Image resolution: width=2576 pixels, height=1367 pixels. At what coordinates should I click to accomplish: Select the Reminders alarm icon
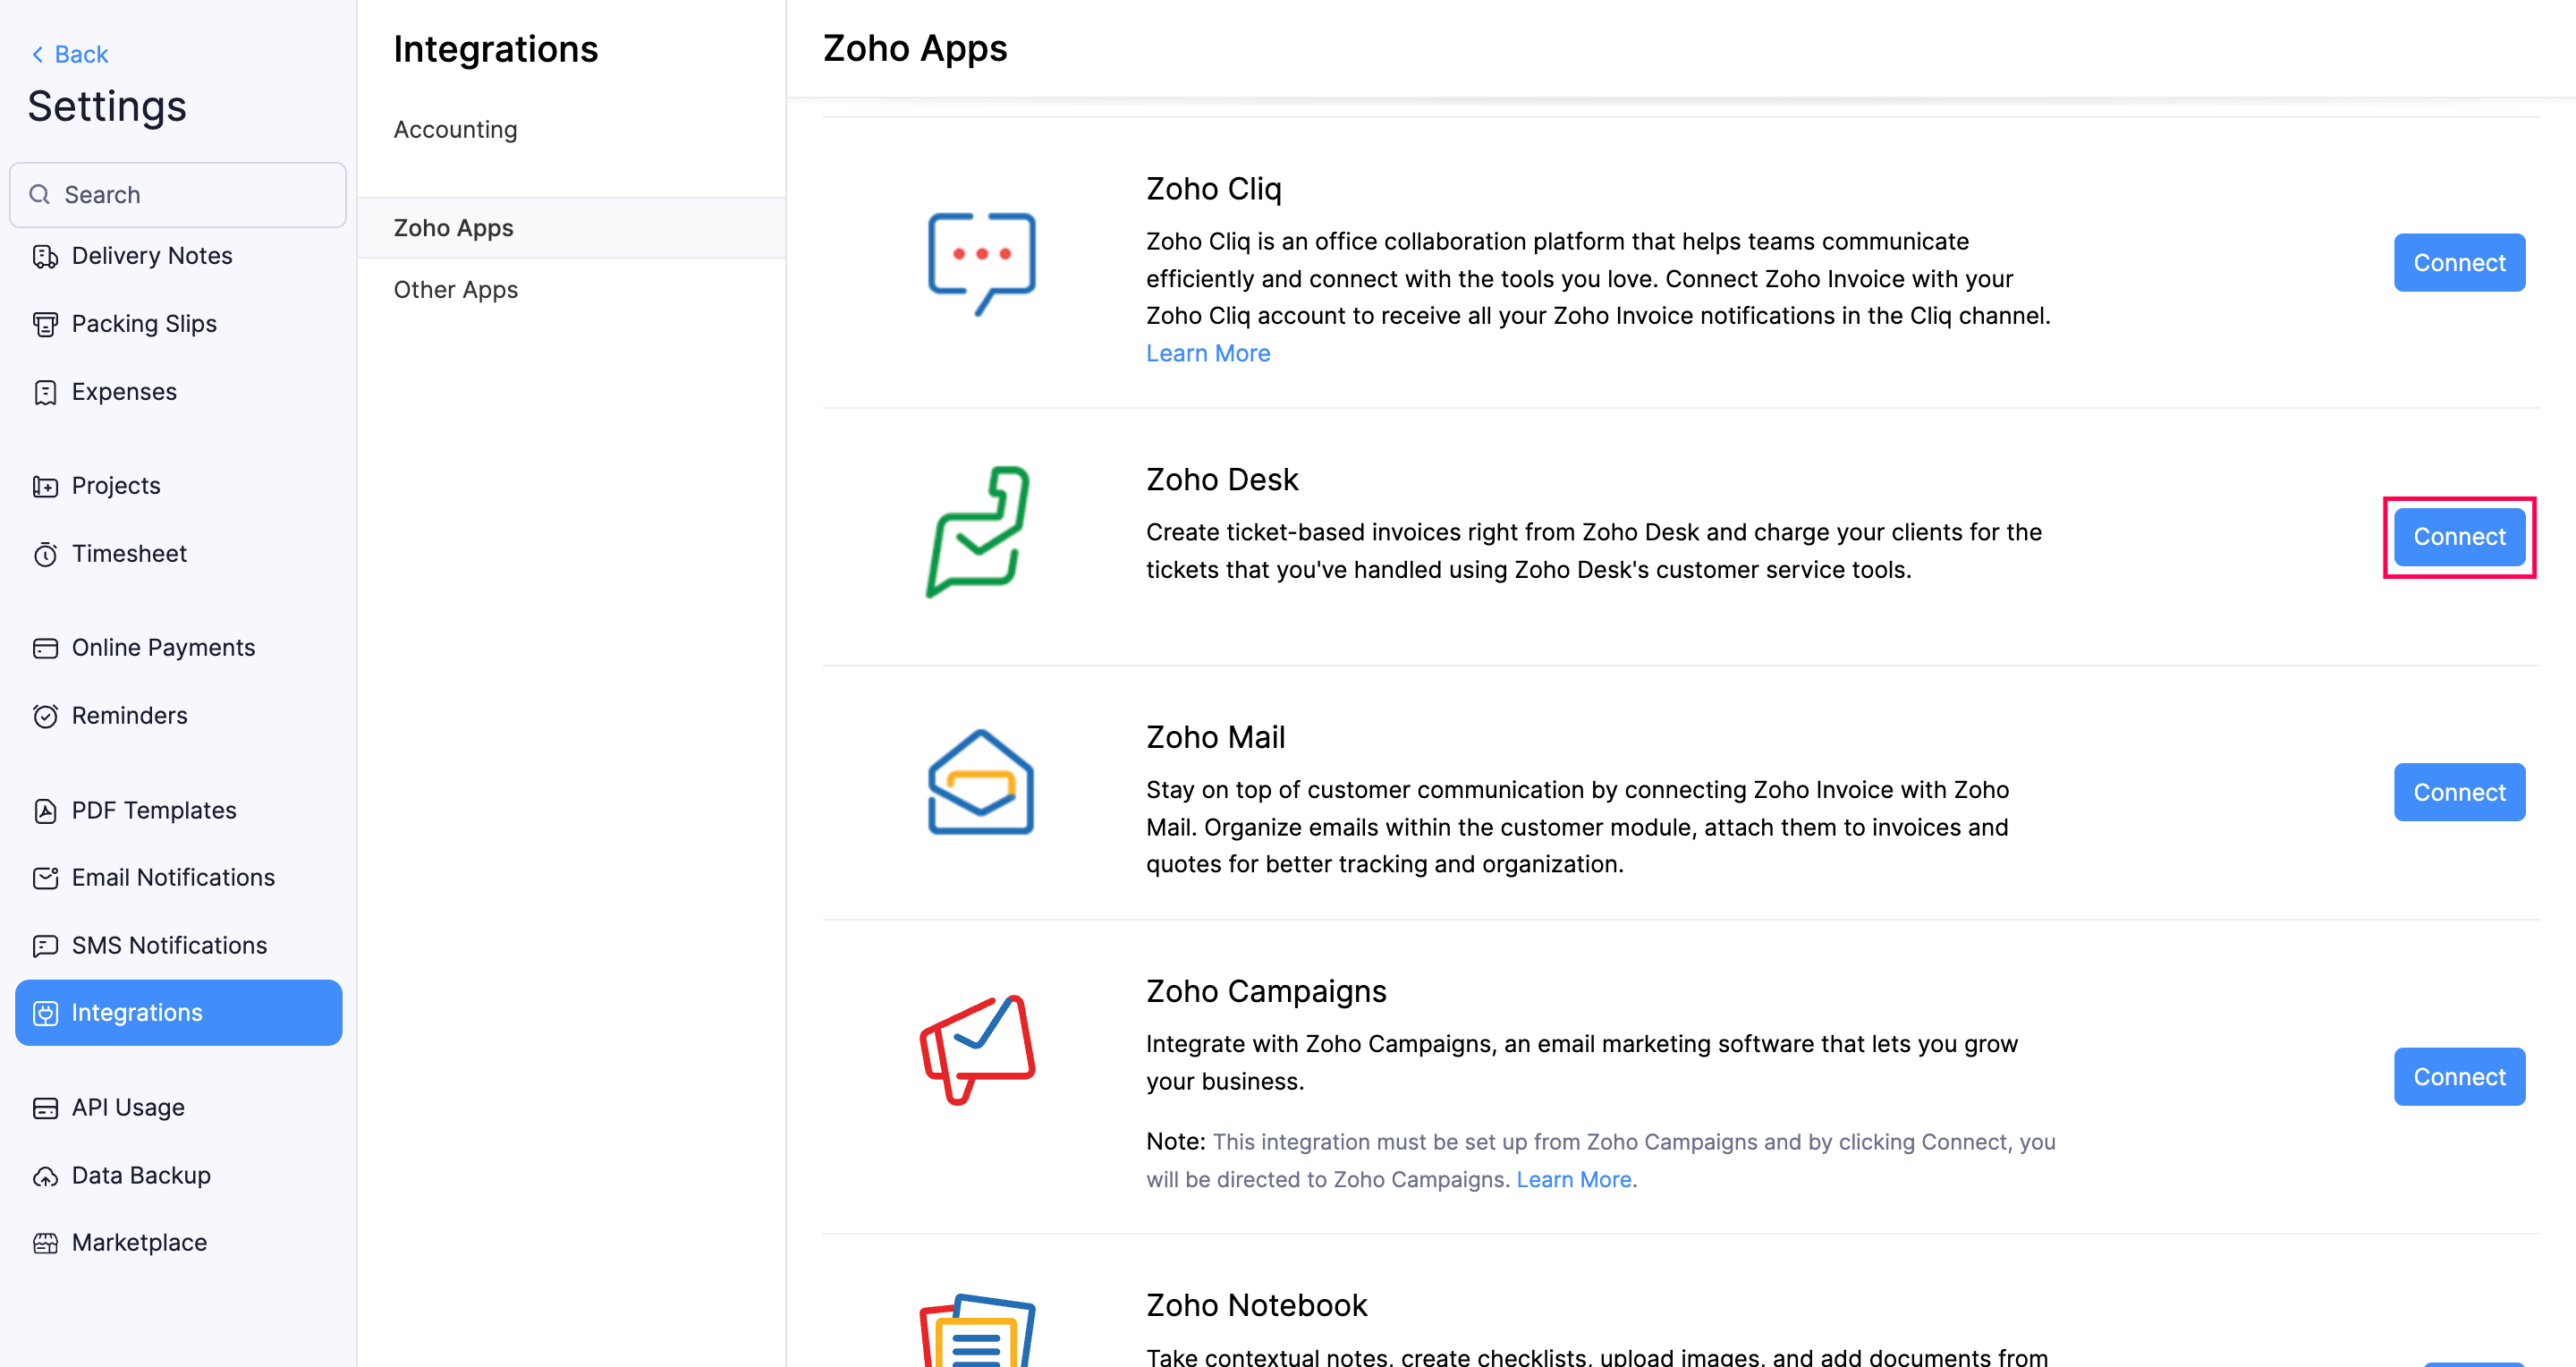coord(46,716)
